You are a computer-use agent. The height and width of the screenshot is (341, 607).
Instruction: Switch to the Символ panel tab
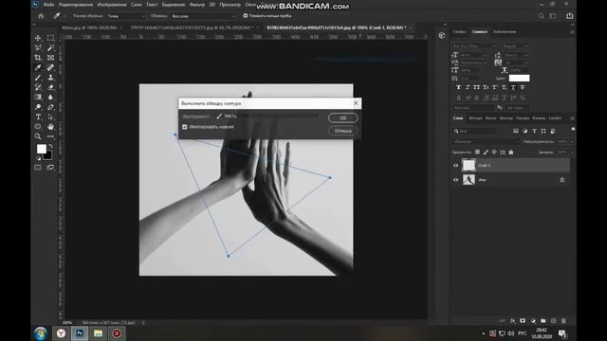(480, 31)
